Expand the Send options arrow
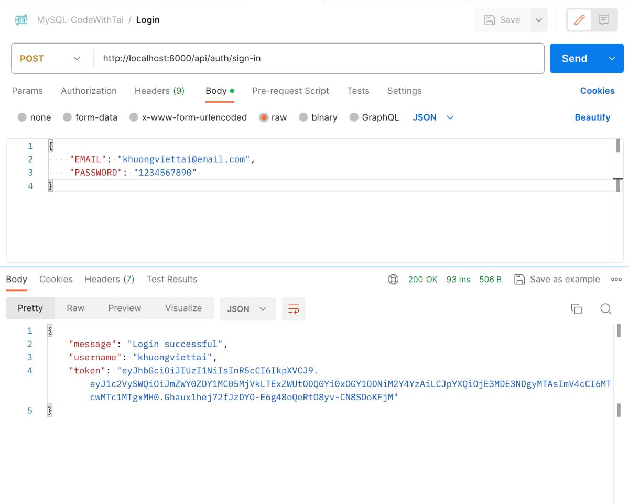Screen dimensions: 629x504 (612, 59)
